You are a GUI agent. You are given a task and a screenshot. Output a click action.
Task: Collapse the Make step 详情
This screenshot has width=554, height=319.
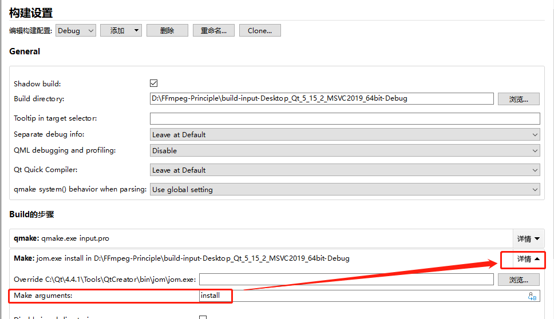(x=528, y=259)
